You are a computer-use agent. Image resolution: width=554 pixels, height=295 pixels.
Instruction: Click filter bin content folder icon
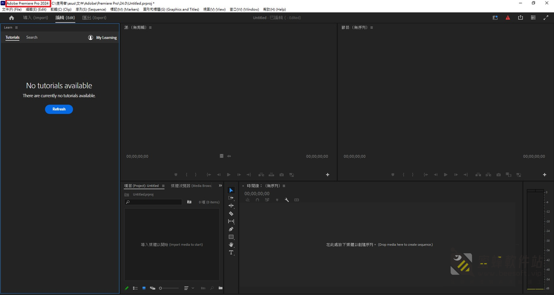(x=189, y=202)
